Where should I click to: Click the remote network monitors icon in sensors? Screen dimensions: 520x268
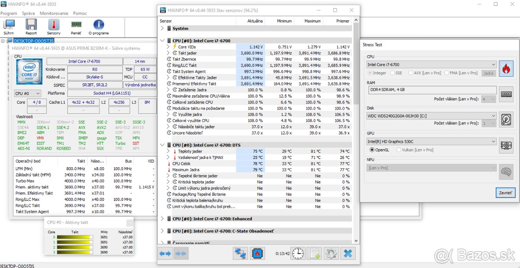point(240,254)
